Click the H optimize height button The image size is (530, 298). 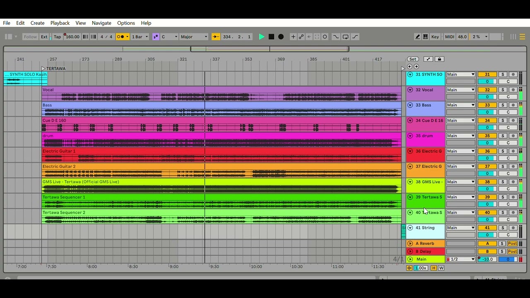click(x=434, y=268)
